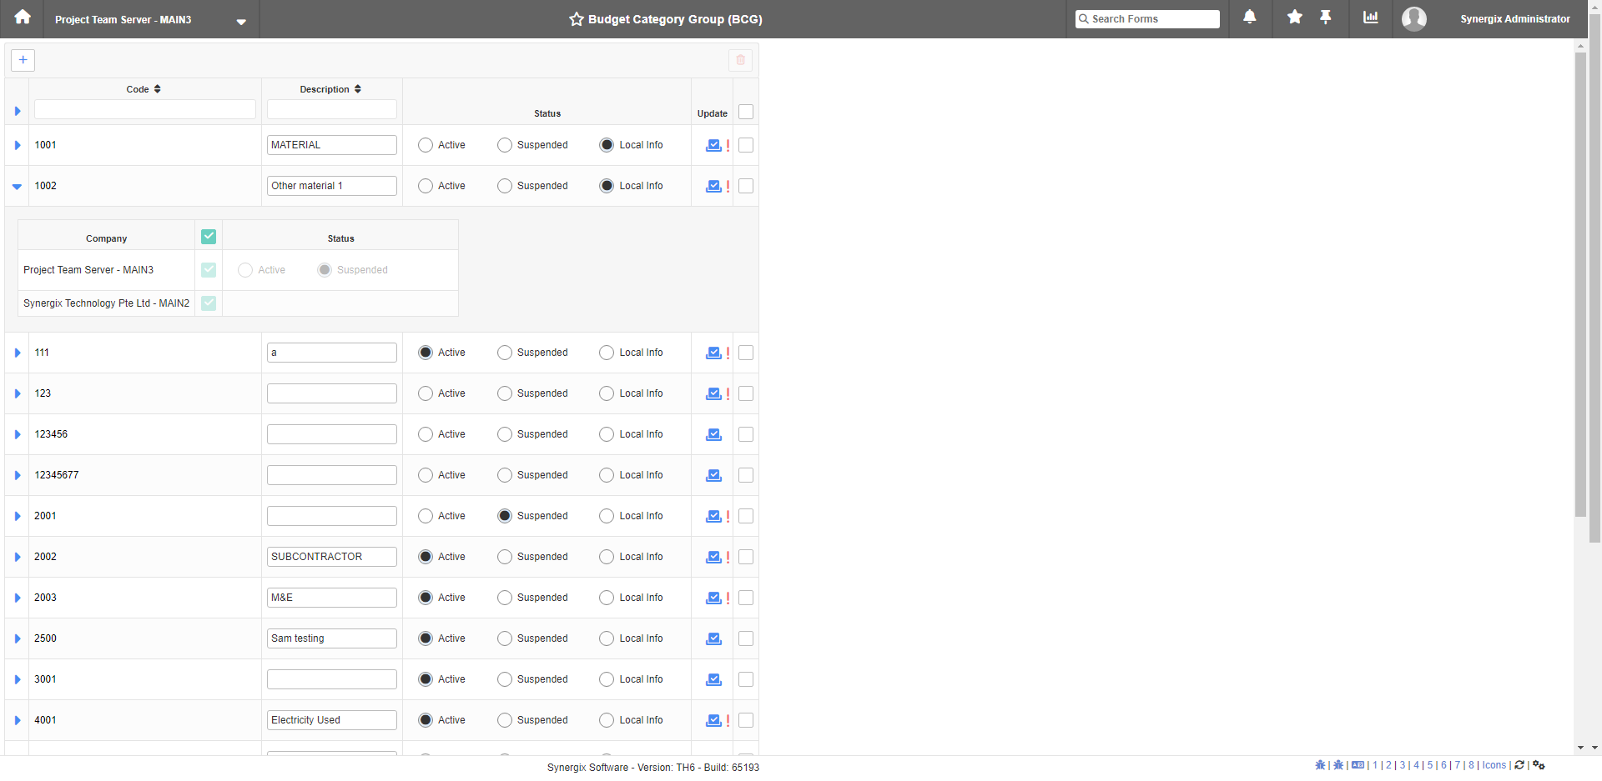The height and width of the screenshot is (781, 1602).
Task: Click the pin icon in the header
Action: (x=1325, y=18)
